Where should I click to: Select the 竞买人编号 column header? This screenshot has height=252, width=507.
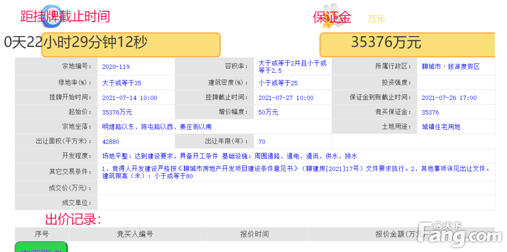tap(135, 234)
